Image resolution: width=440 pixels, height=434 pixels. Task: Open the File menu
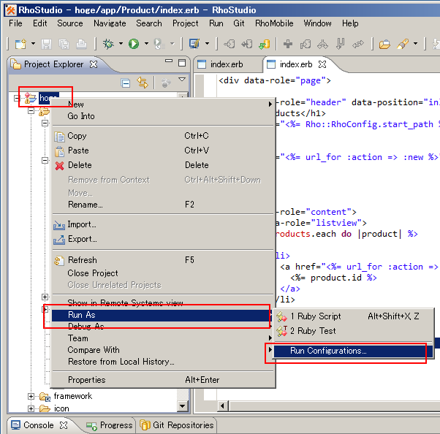[15, 23]
